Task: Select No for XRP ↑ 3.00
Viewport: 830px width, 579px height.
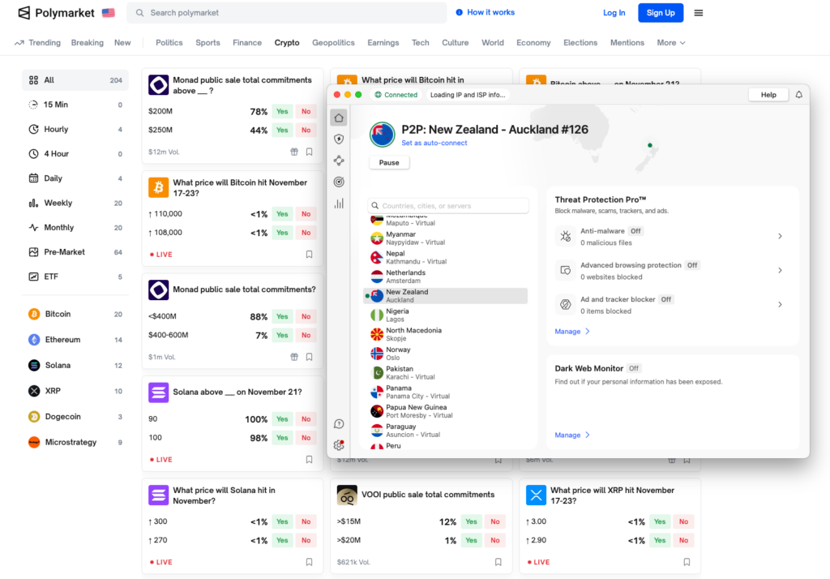Action: point(683,521)
